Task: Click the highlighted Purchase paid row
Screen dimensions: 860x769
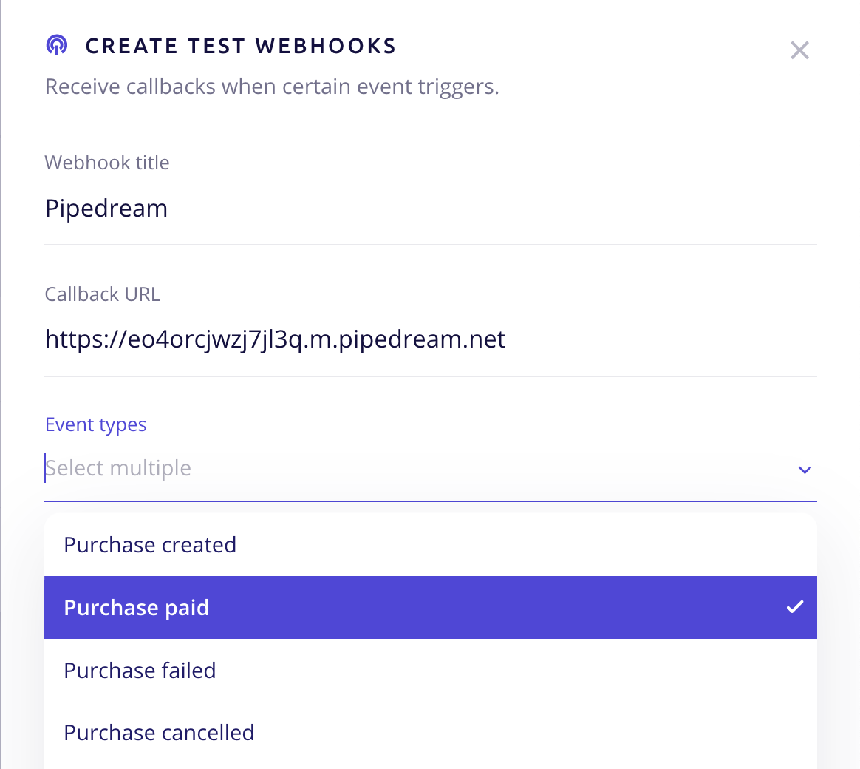Action: [296, 607]
